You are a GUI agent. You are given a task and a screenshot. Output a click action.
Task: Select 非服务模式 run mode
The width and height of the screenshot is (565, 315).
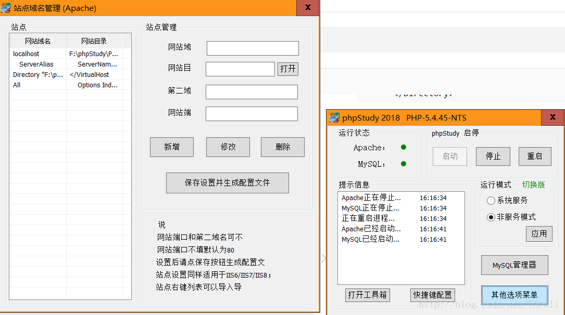pos(511,217)
